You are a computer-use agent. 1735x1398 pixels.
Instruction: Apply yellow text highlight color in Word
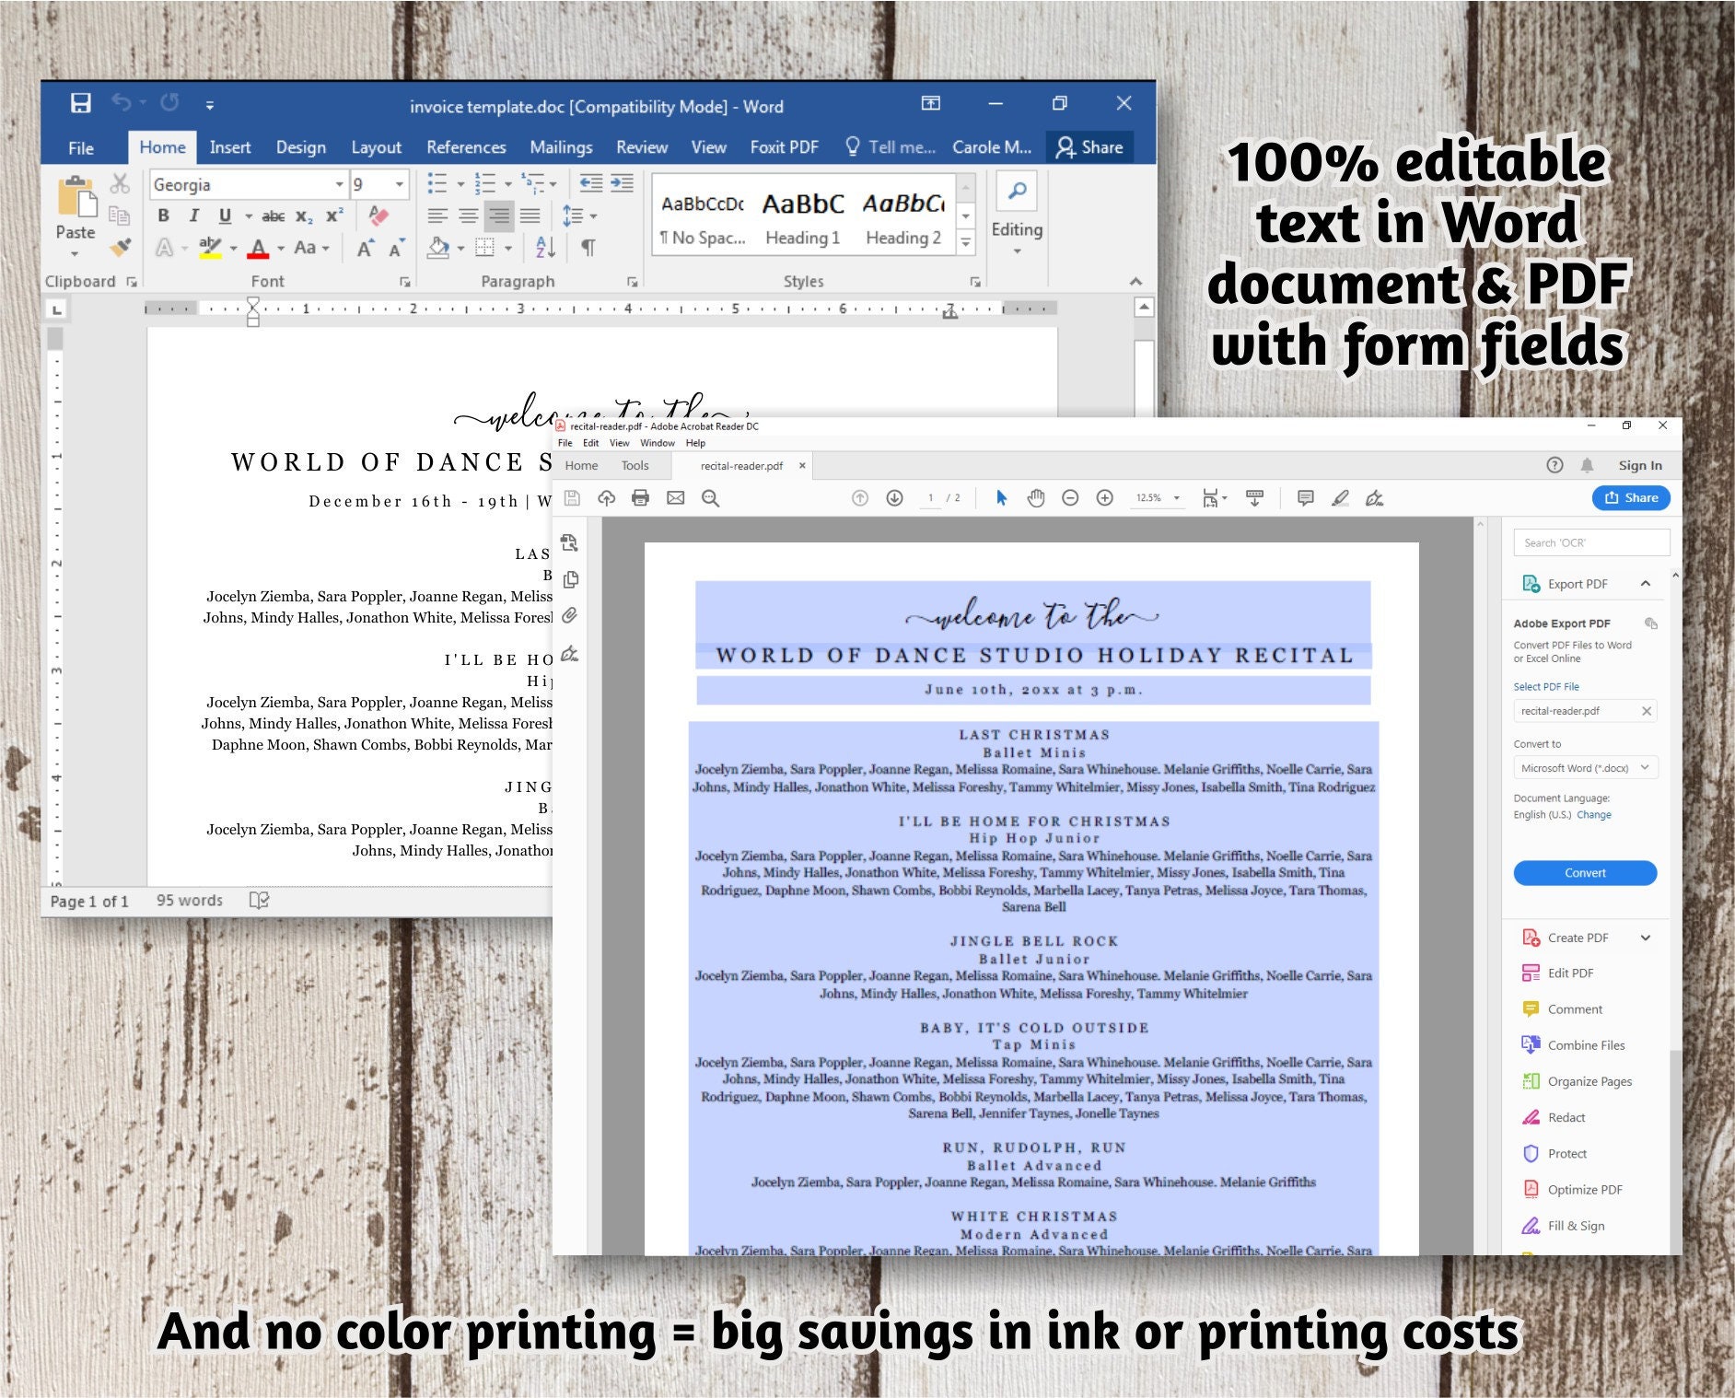click(211, 247)
